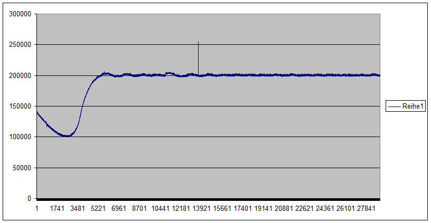Select the blue line sample in the legend
Screen dimensions: 431x223
pyautogui.click(x=395, y=106)
